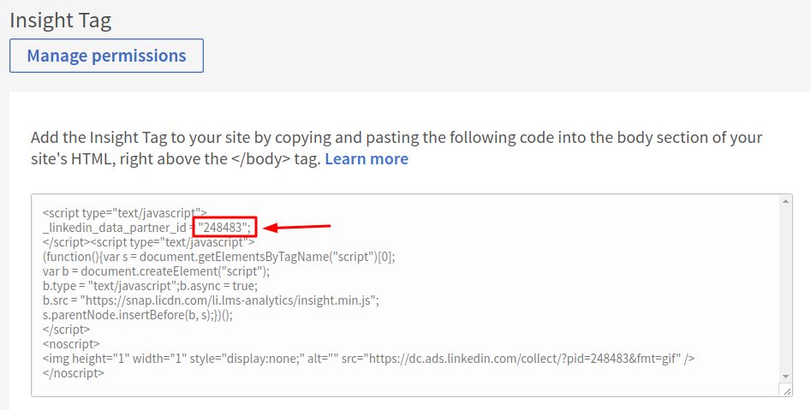
Task: Click the 's.parentNode.insertBefore(b, s);' line
Action: pos(138,315)
